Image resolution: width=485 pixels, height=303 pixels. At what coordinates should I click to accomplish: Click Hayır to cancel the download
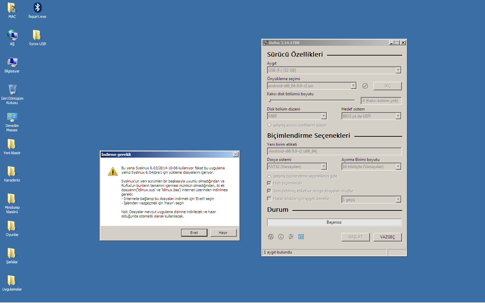pos(223,233)
